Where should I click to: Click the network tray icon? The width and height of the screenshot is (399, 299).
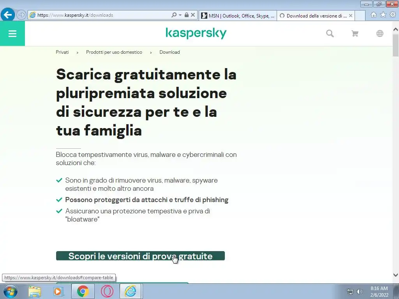pyautogui.click(x=350, y=292)
